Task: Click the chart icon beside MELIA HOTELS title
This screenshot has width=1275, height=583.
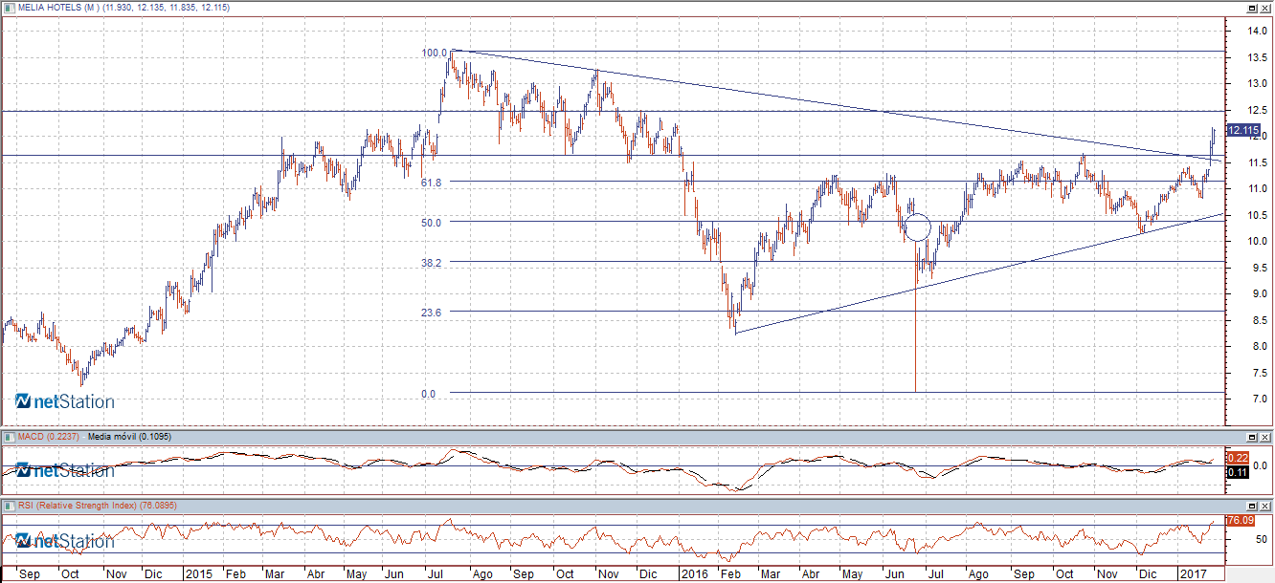Action: (8, 7)
